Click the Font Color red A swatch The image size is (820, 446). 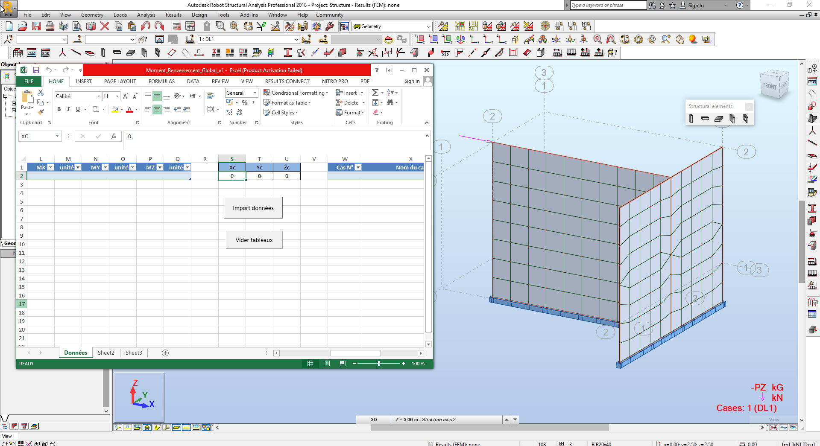129,109
